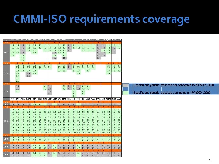
Task: Click SP 2.x cell 2.4 under TS column
Action: click(x=79, y=73)
